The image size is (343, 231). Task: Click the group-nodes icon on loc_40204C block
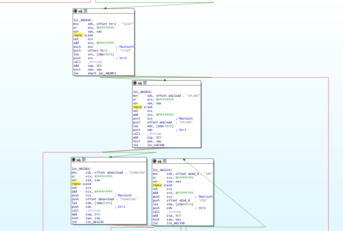(85, 11)
